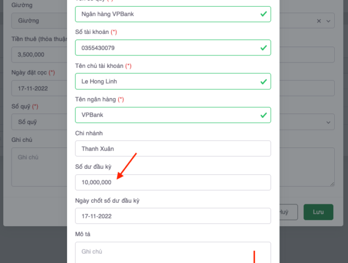
Task: Expand the Giường dropdown arrow
Action: point(329,21)
